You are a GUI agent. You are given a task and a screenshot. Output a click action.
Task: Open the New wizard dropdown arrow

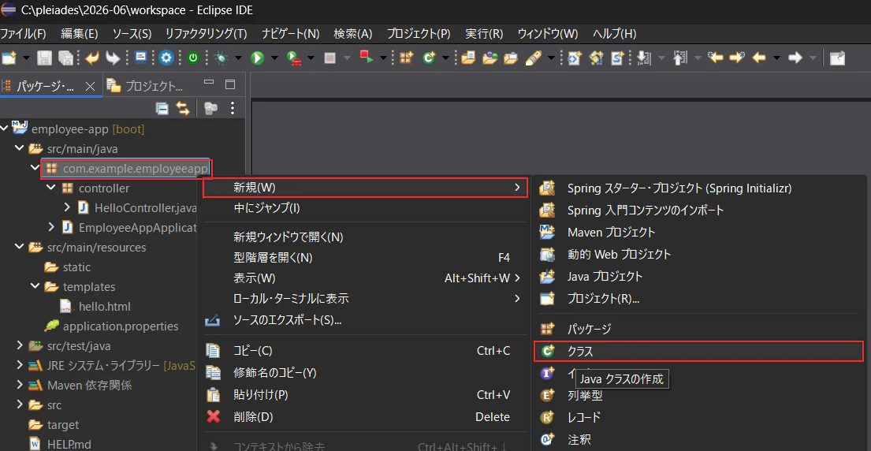tap(27, 58)
